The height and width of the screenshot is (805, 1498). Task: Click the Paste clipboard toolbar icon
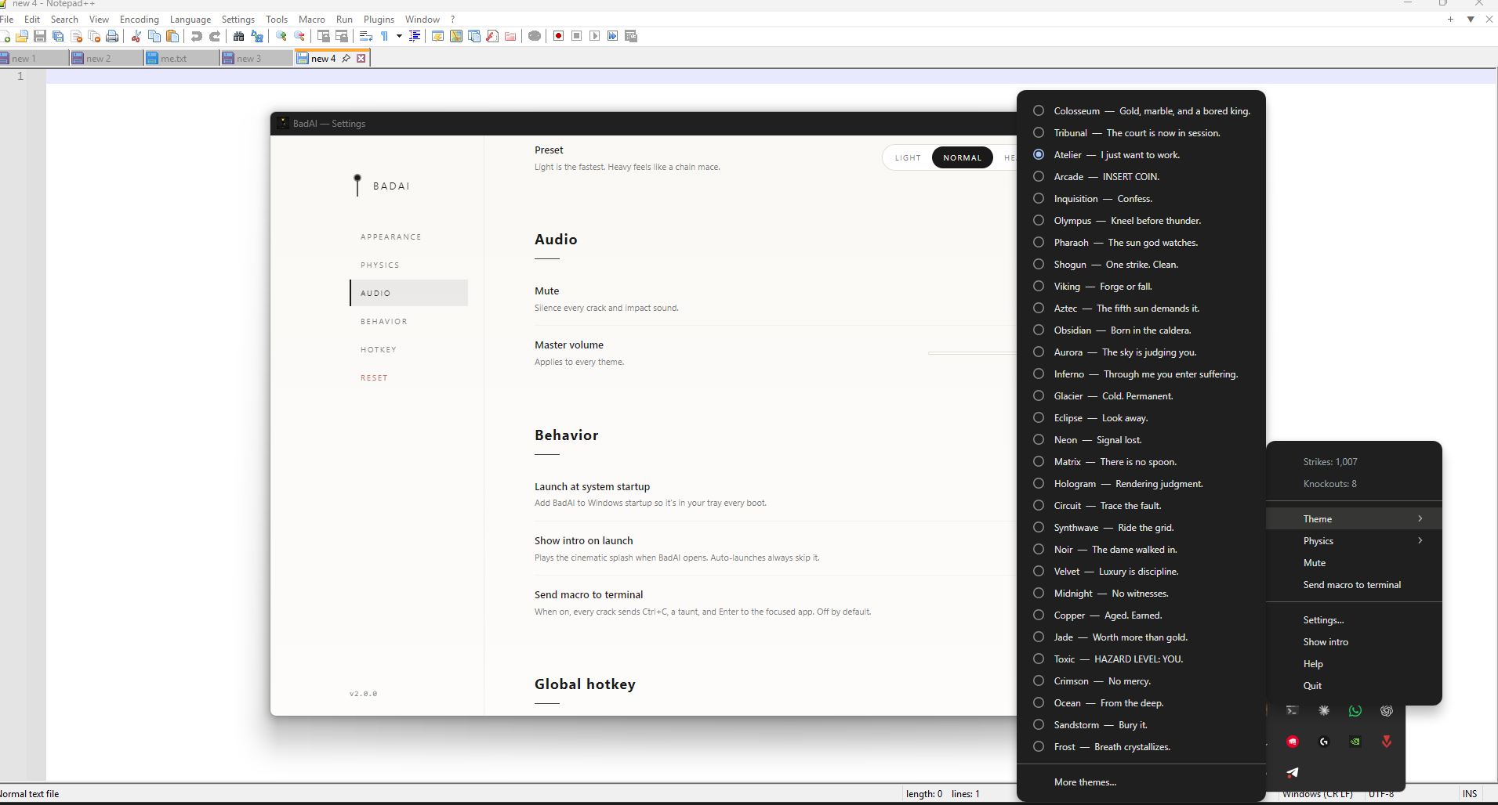(172, 36)
